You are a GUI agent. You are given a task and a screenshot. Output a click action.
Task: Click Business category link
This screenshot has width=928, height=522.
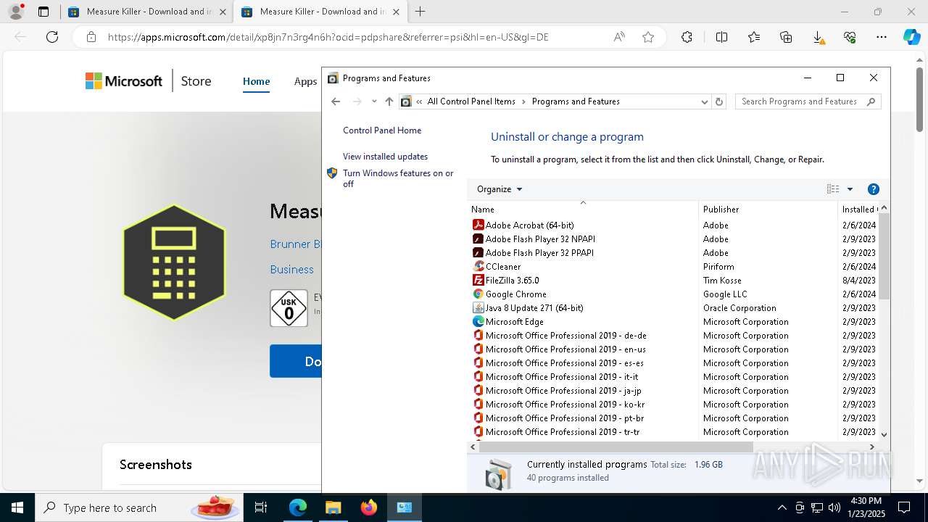(291, 269)
